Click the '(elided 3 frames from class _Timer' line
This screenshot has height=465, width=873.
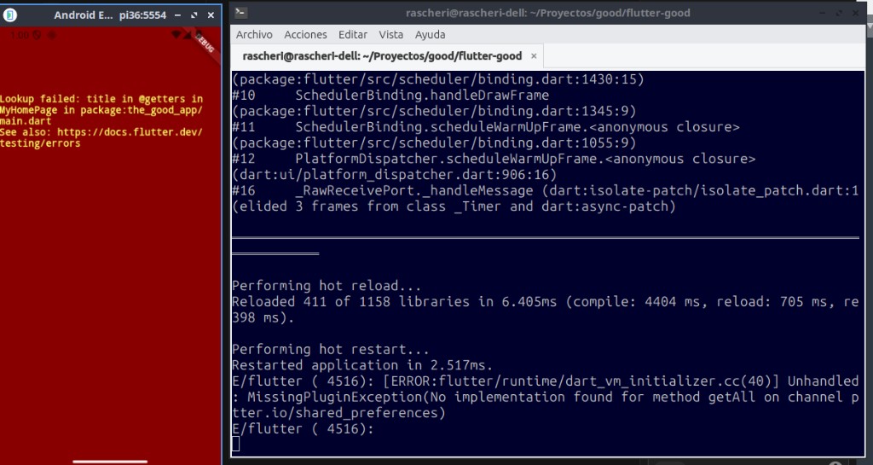pyautogui.click(x=454, y=206)
